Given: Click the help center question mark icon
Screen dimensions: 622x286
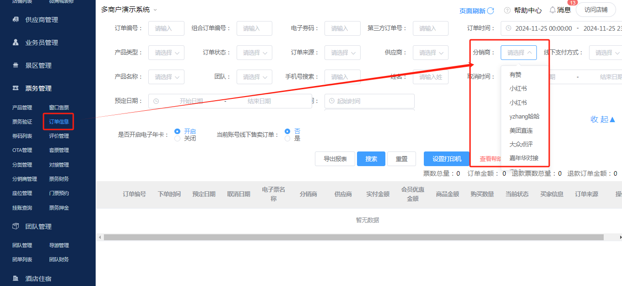Looking at the screenshot, I should click(507, 10).
